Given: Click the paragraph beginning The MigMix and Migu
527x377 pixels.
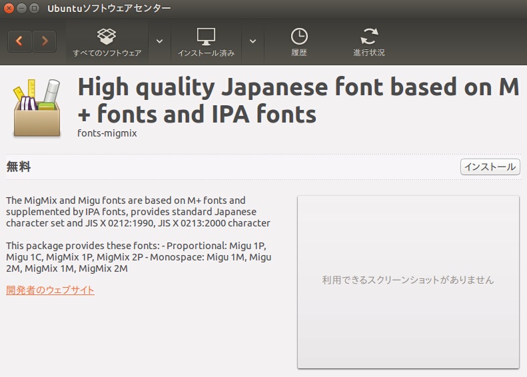Looking at the screenshot, I should pos(138,212).
